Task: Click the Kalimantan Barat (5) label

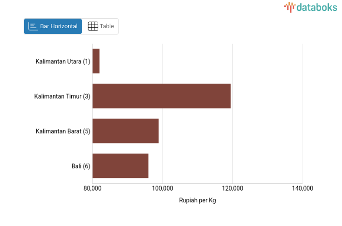Action: click(x=63, y=131)
